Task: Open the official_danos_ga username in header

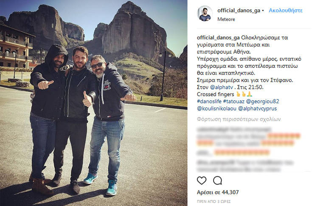Action: tap(239, 11)
